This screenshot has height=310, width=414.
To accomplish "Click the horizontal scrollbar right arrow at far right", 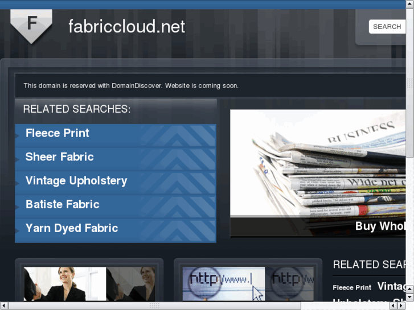I will point(401,306).
